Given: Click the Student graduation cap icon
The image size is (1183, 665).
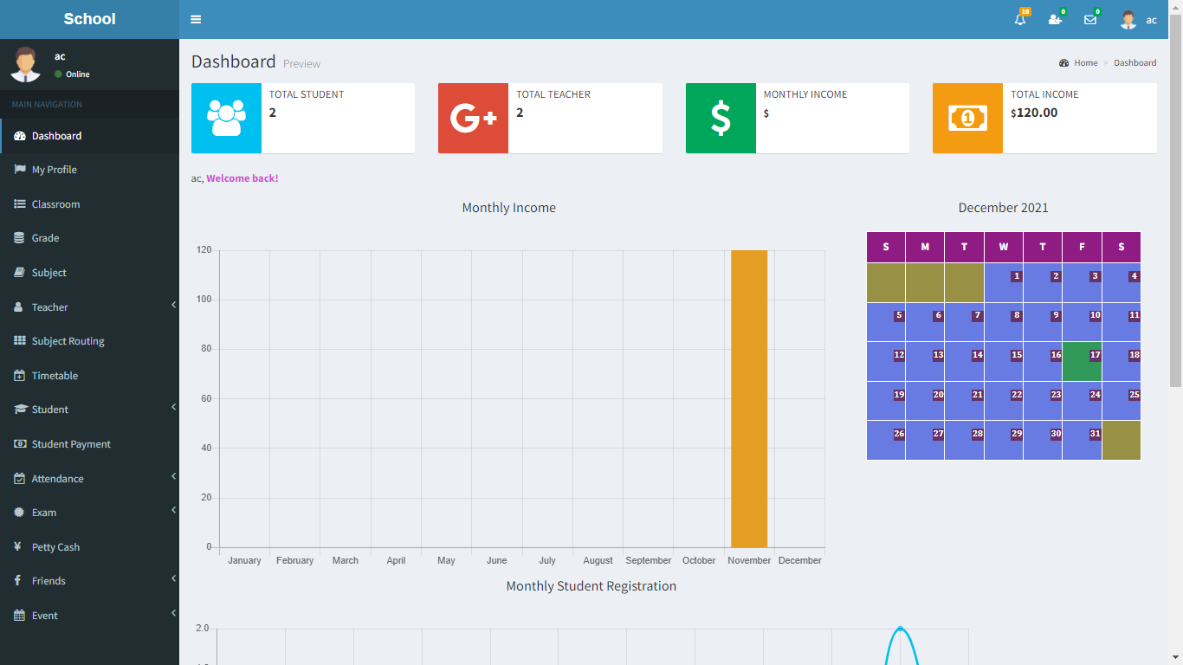Looking at the screenshot, I should [x=21, y=410].
